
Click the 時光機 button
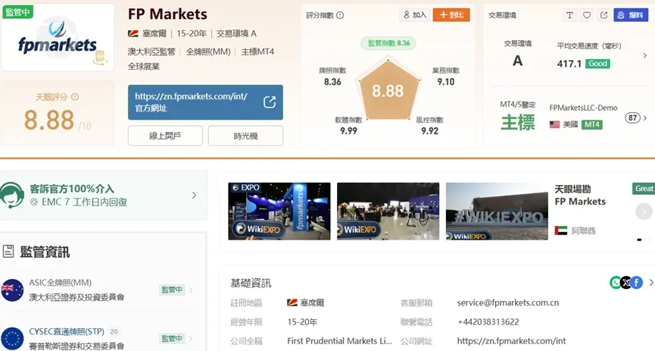click(245, 136)
